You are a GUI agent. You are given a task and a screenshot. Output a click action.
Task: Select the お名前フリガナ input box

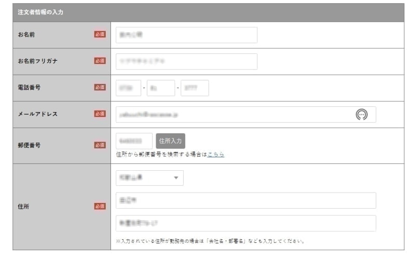pos(186,61)
